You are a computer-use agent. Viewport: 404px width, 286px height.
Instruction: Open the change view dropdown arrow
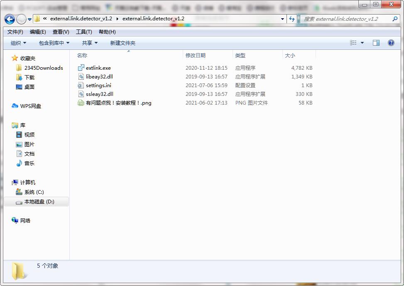click(362, 43)
